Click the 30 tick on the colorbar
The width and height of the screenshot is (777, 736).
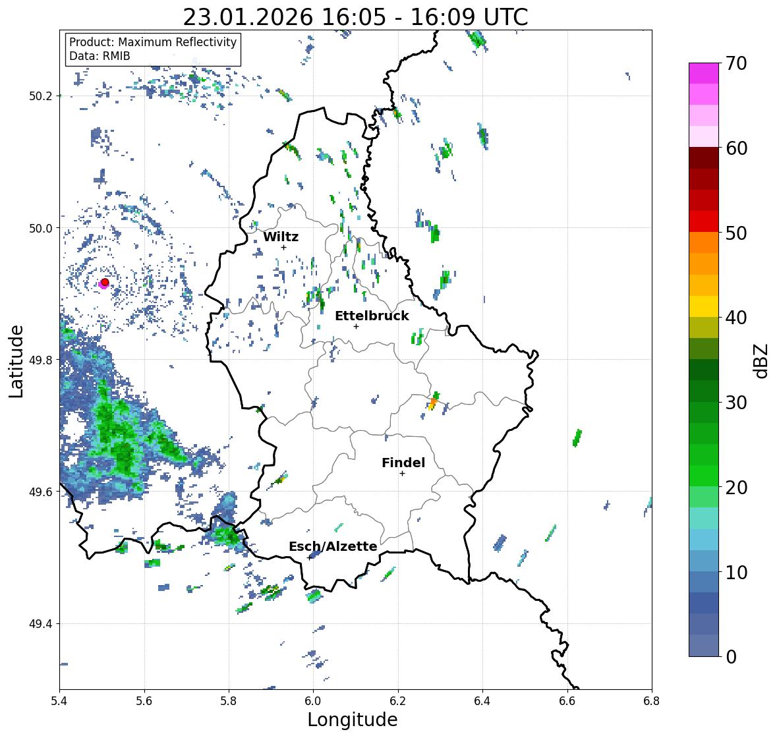[x=736, y=402]
